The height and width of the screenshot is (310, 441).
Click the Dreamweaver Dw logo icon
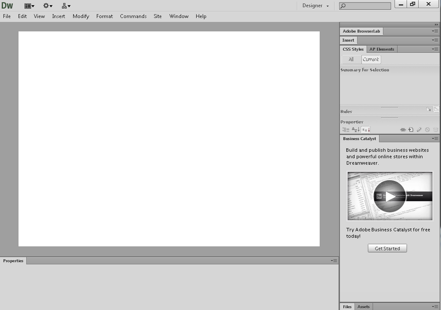click(x=7, y=5)
